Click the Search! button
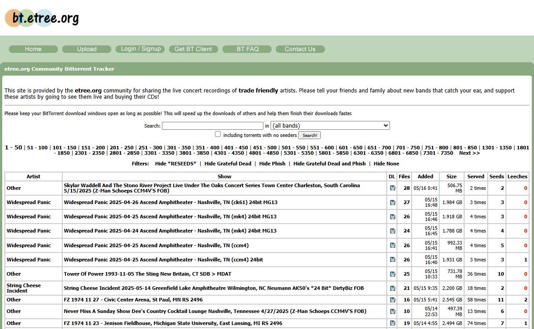 click(x=309, y=135)
